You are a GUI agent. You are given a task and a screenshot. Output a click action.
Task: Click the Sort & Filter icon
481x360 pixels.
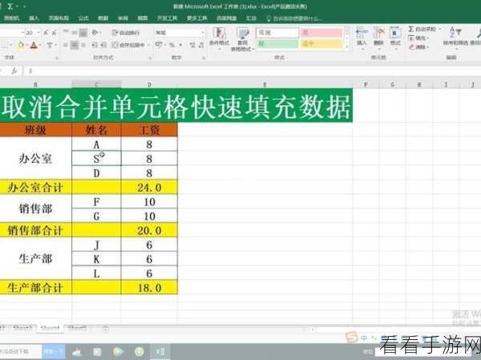click(455, 33)
